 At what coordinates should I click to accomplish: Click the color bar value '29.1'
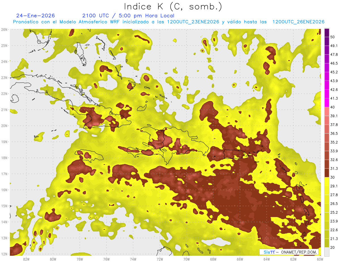334,186
